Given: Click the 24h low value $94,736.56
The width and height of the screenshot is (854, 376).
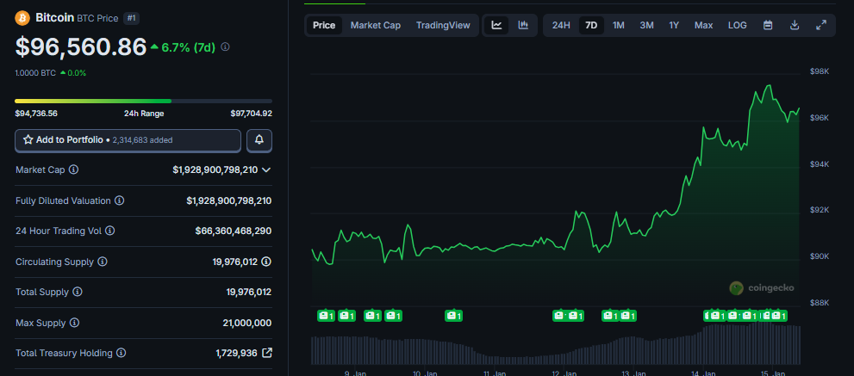Looking at the screenshot, I should click(x=36, y=114).
